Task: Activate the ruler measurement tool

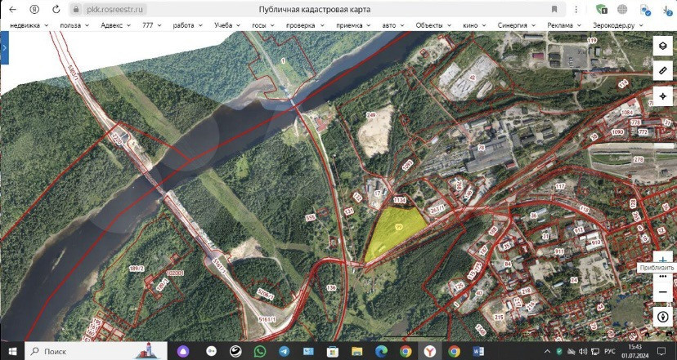Action: tap(662, 71)
